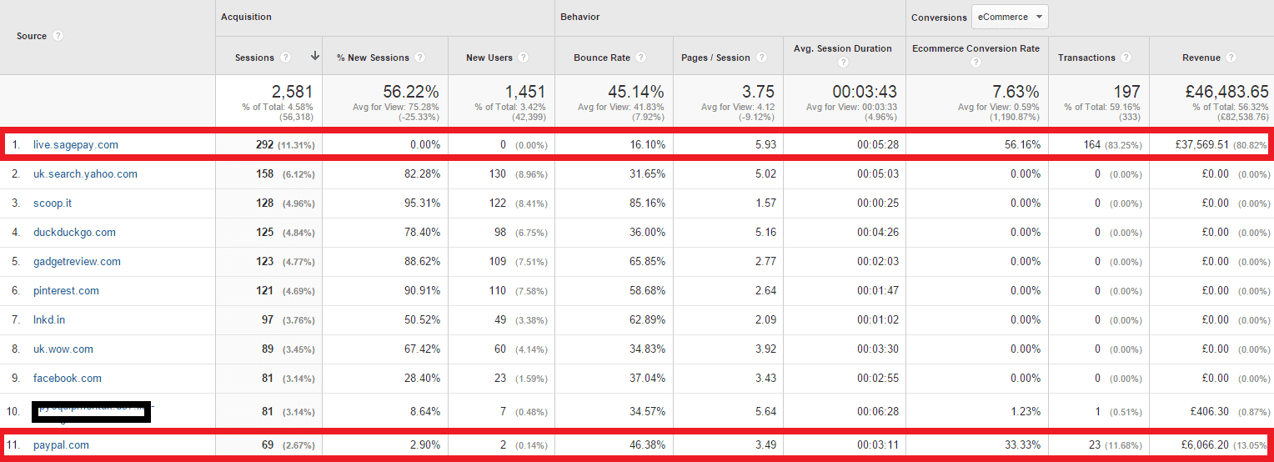Open the eCommerce conversions dropdown

click(x=1010, y=17)
